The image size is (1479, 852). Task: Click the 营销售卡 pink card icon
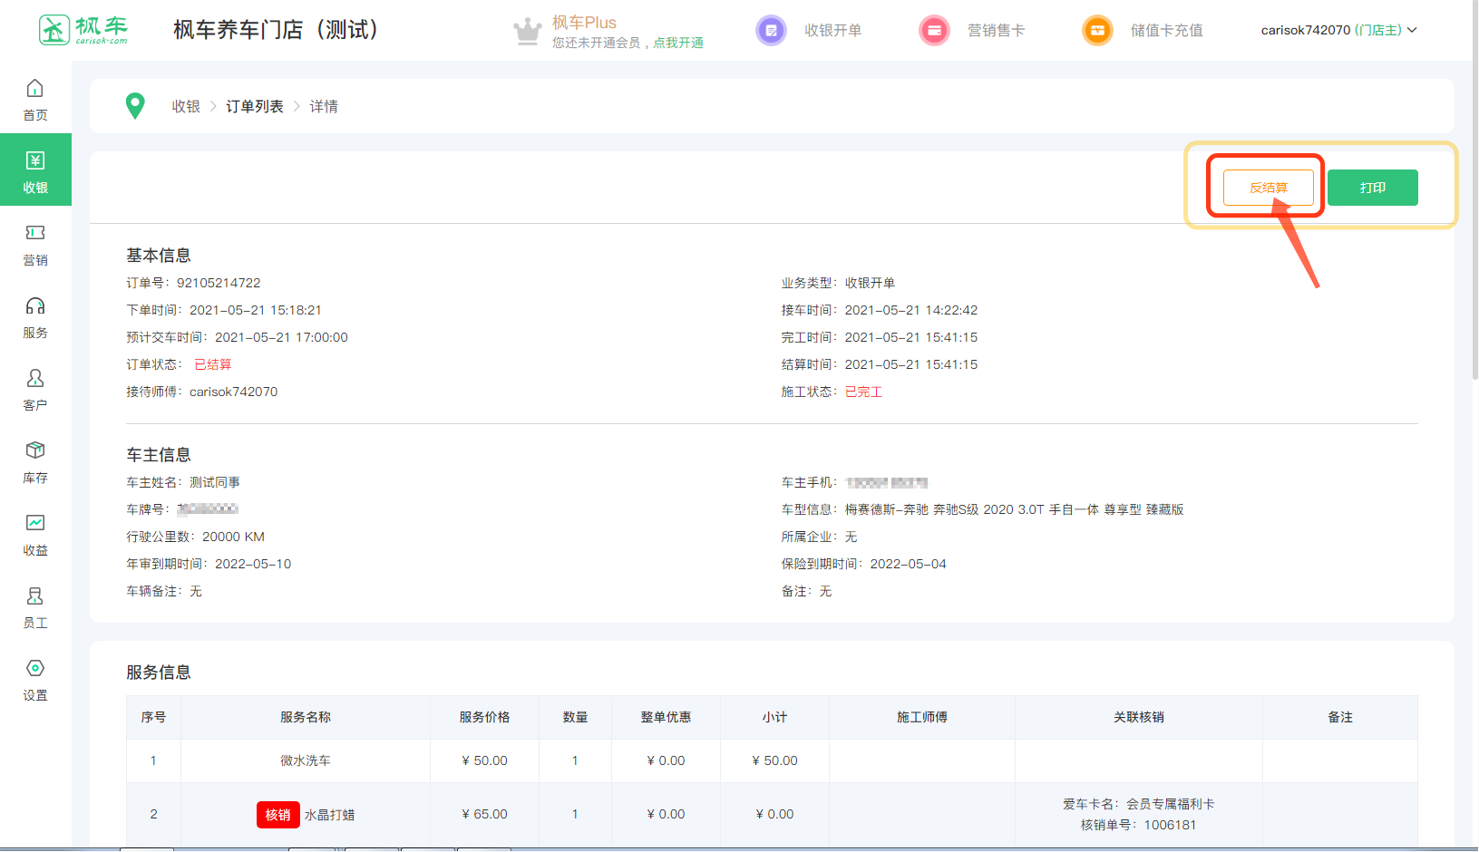(x=934, y=31)
